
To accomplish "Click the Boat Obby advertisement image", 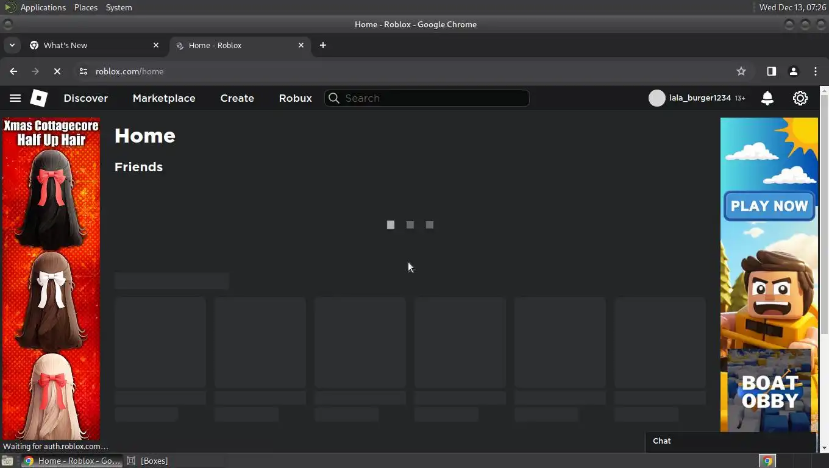I will pyautogui.click(x=769, y=275).
